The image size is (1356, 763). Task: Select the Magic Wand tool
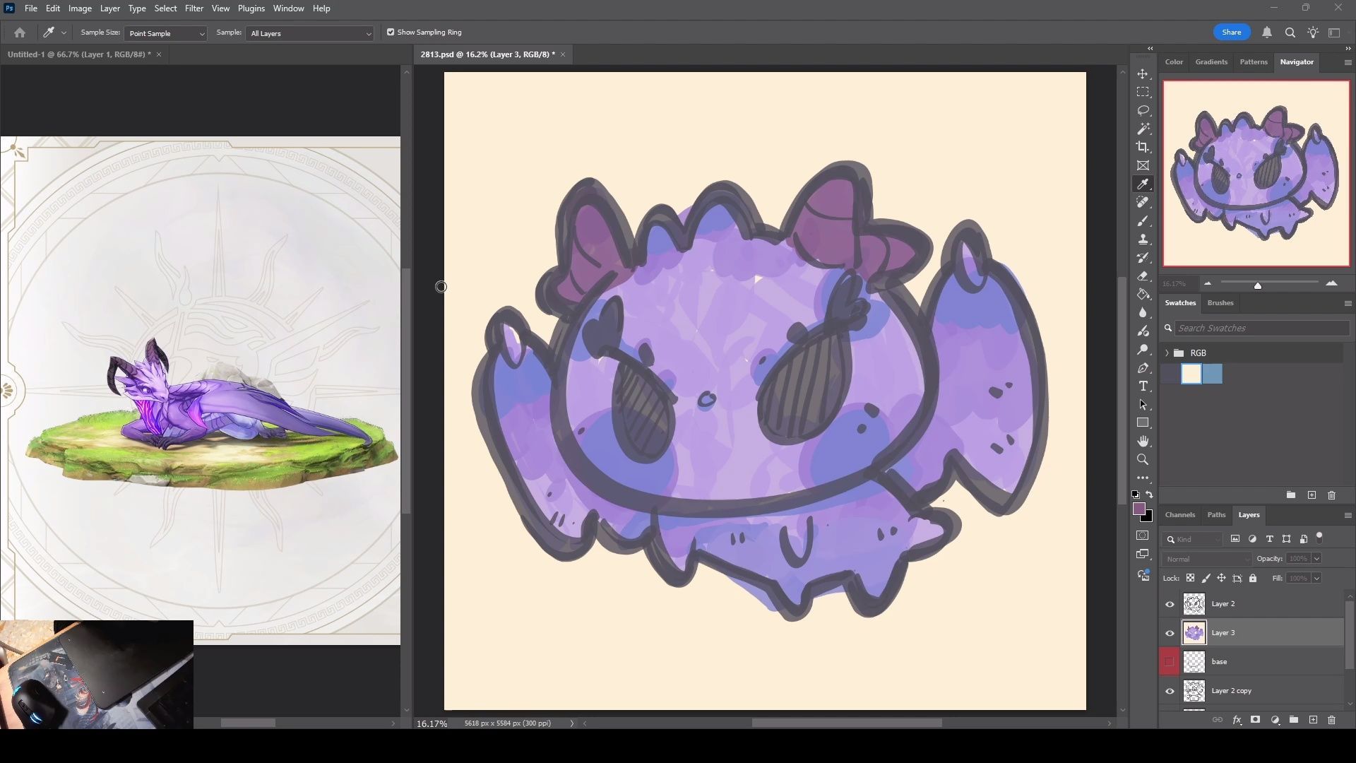(x=1143, y=129)
